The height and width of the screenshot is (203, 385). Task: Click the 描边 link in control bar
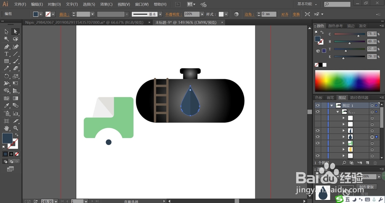click(64, 15)
